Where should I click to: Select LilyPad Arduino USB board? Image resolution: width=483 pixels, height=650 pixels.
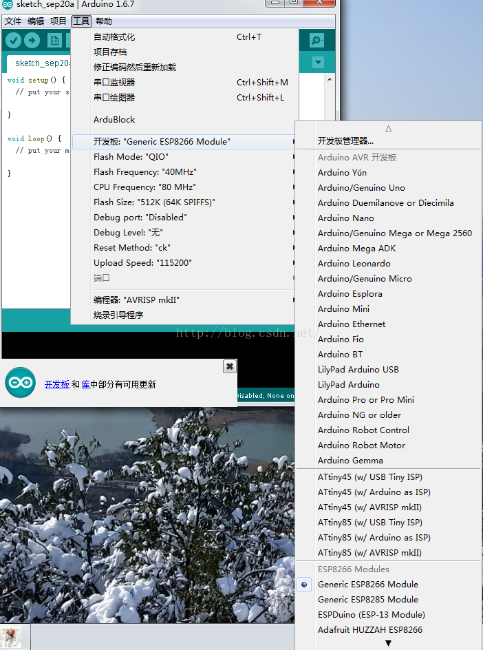pyautogui.click(x=388, y=369)
